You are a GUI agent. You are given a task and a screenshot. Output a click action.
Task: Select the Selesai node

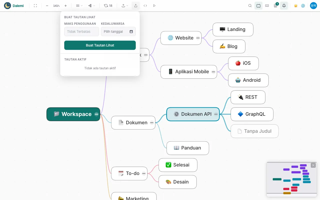[178, 165]
